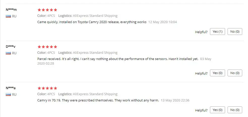Click review text "Came quickly, installed on Toyota Camry"
This screenshot has width=248, height=117.
coord(92,22)
